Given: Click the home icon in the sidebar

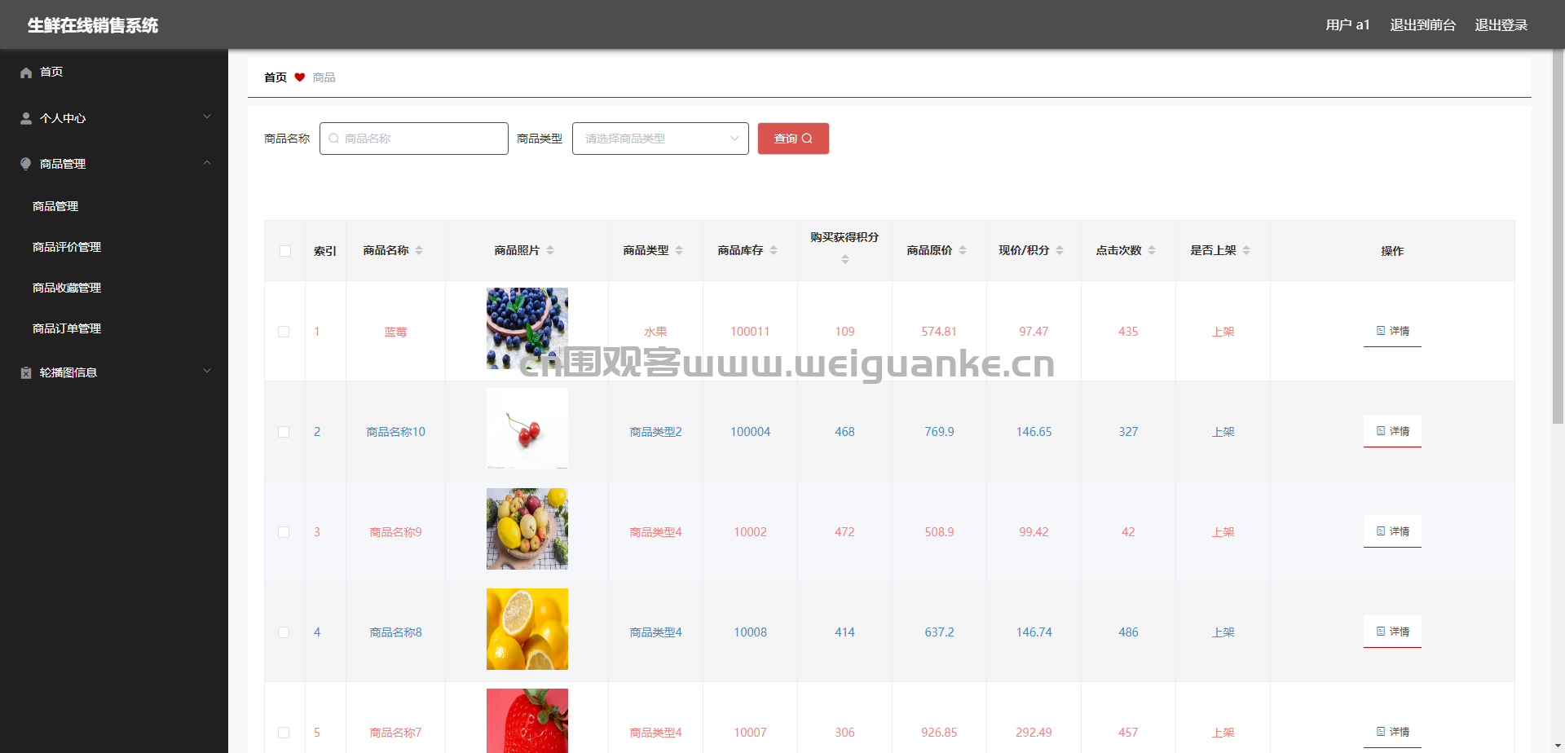Looking at the screenshot, I should coord(26,73).
